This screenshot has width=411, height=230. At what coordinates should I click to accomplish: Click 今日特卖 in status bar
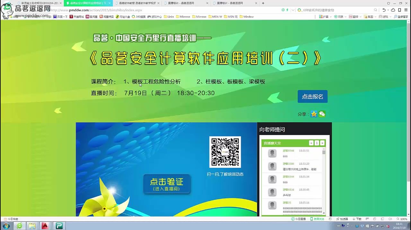pos(11,219)
